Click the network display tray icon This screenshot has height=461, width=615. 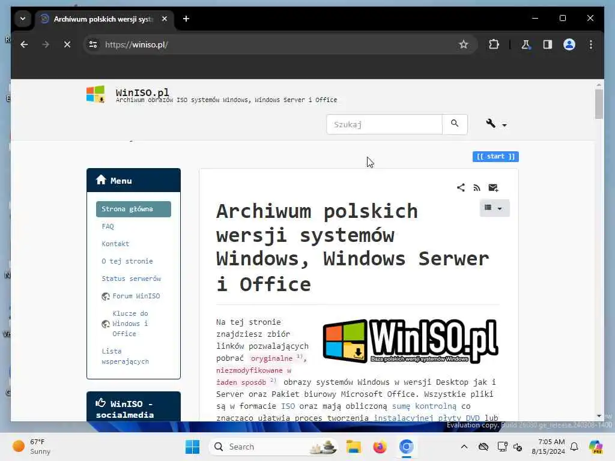click(501, 447)
